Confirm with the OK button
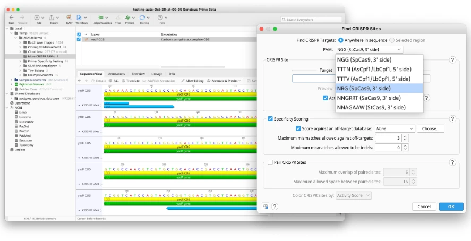The image size is (471, 241). 451,206
